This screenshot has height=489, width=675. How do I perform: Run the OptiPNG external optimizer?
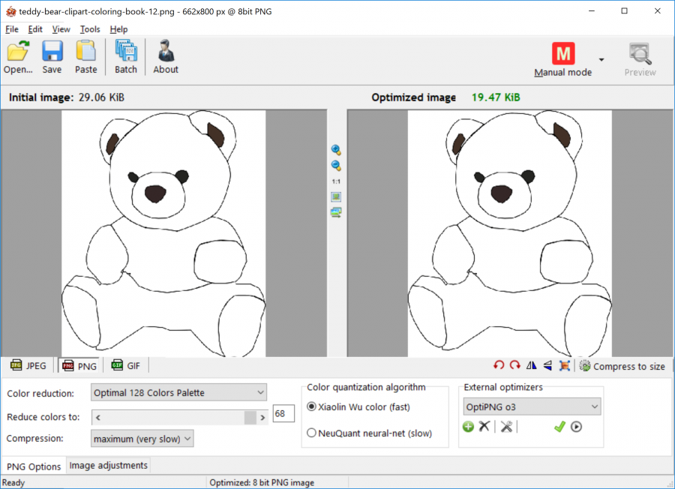click(x=574, y=427)
